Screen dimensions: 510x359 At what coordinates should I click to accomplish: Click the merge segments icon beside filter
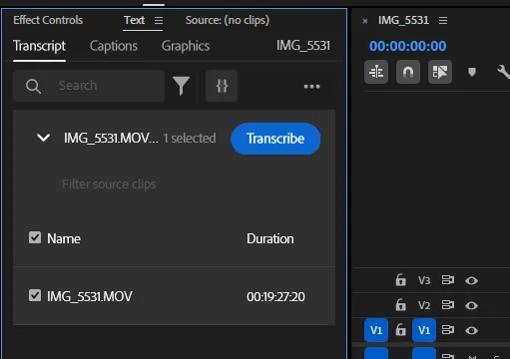coord(222,86)
